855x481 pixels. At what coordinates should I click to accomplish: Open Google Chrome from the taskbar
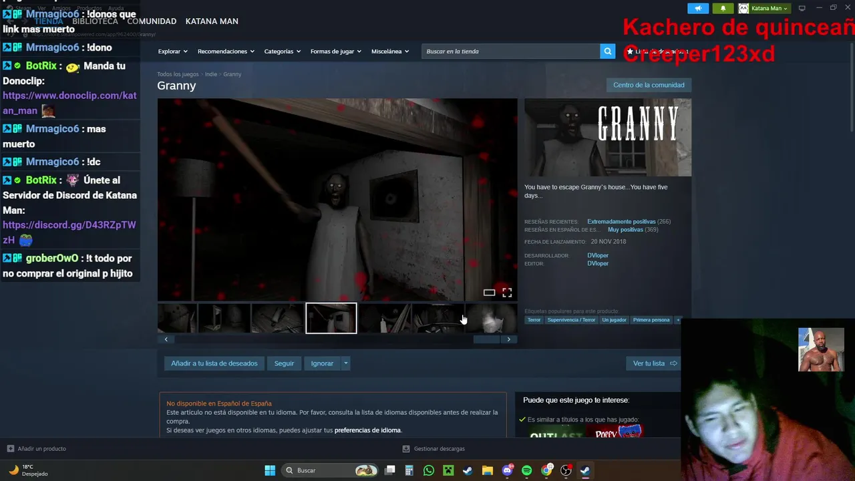tap(546, 470)
